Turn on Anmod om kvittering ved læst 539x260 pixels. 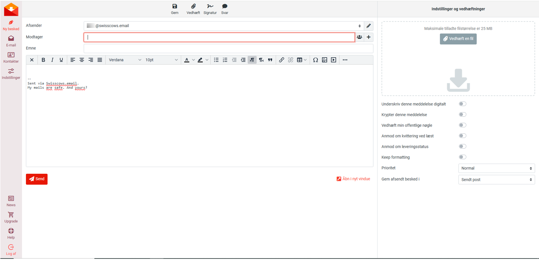[462, 136]
